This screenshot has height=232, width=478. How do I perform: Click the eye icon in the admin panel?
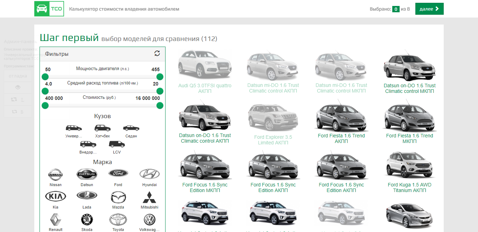click(18, 87)
